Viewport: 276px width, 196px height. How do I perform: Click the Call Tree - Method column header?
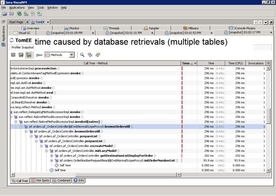pyautogui.click(x=96, y=63)
